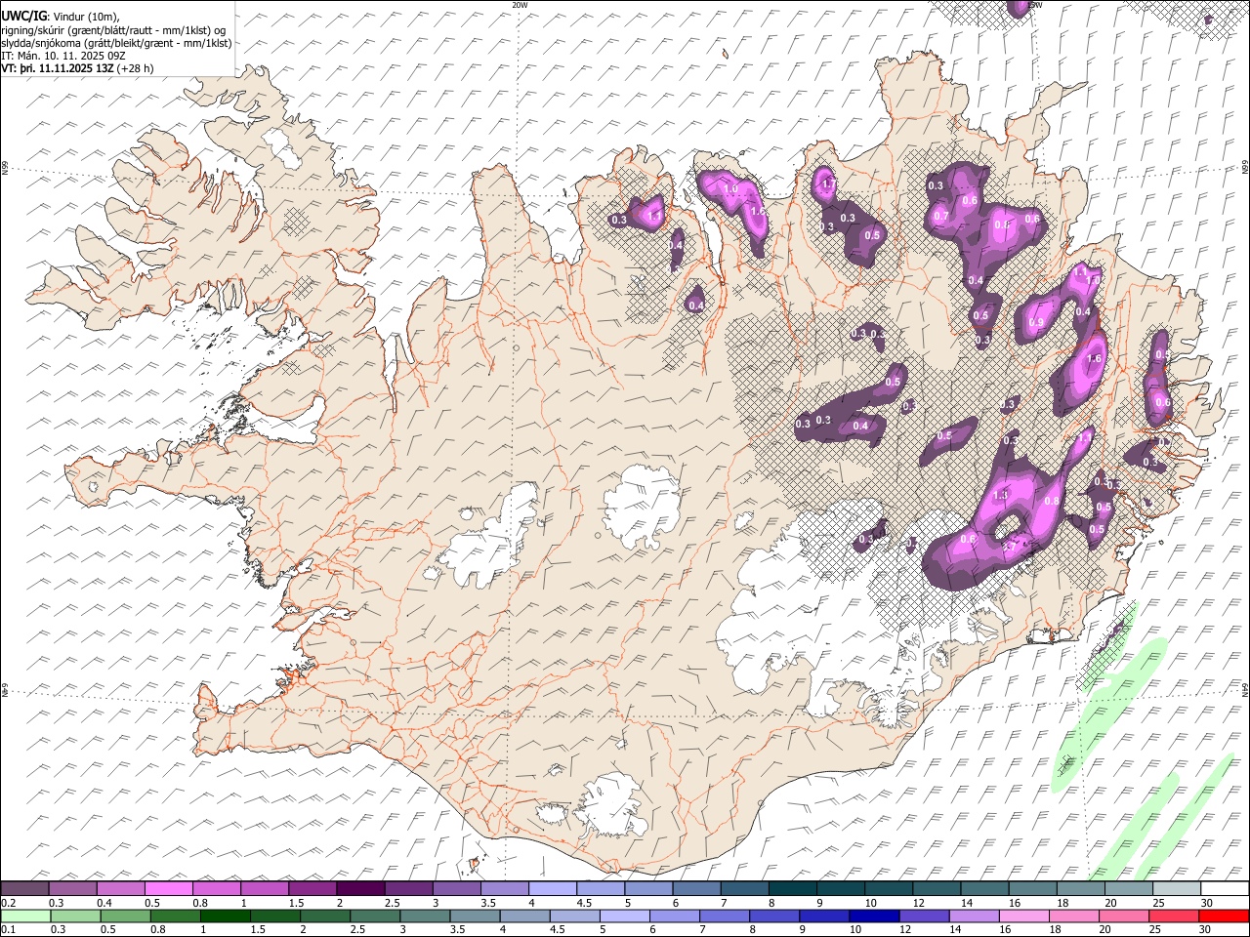Viewport: 1250px width, 937px height.
Task: Click the navy blue legend swatch at 10
Action: pyautogui.click(x=873, y=916)
